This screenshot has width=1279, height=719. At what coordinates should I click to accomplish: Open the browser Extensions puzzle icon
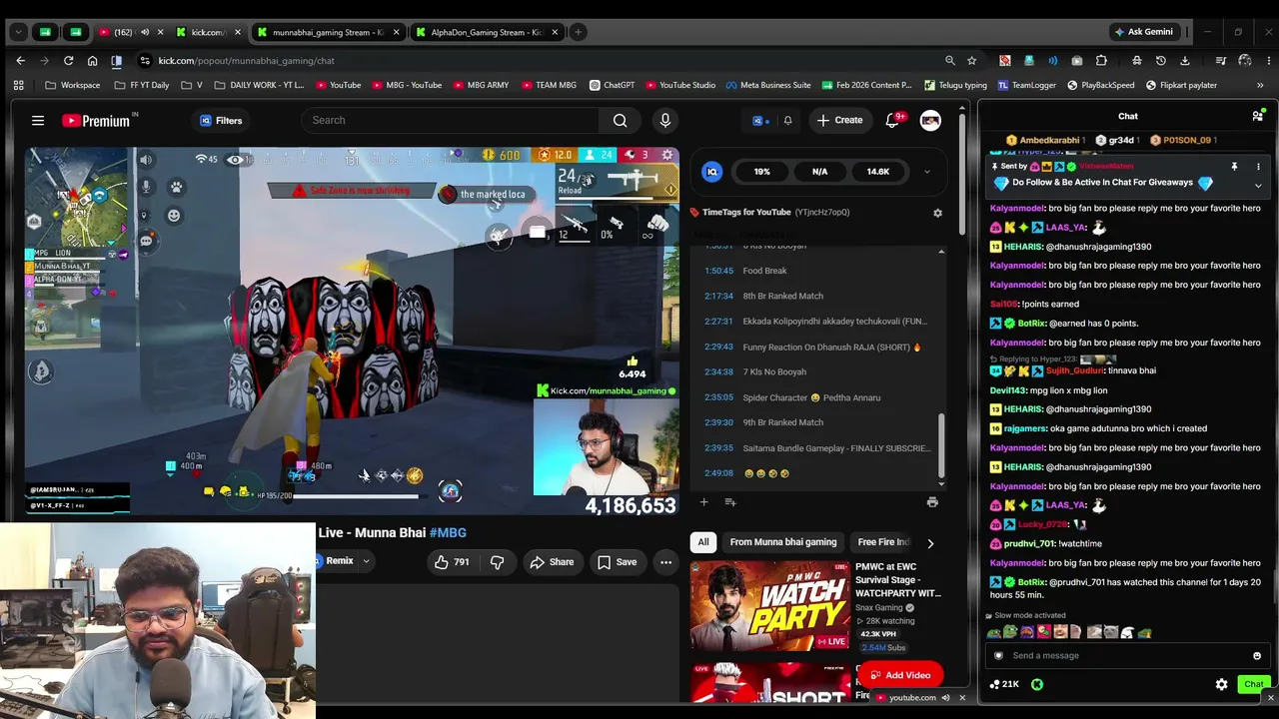(1101, 61)
